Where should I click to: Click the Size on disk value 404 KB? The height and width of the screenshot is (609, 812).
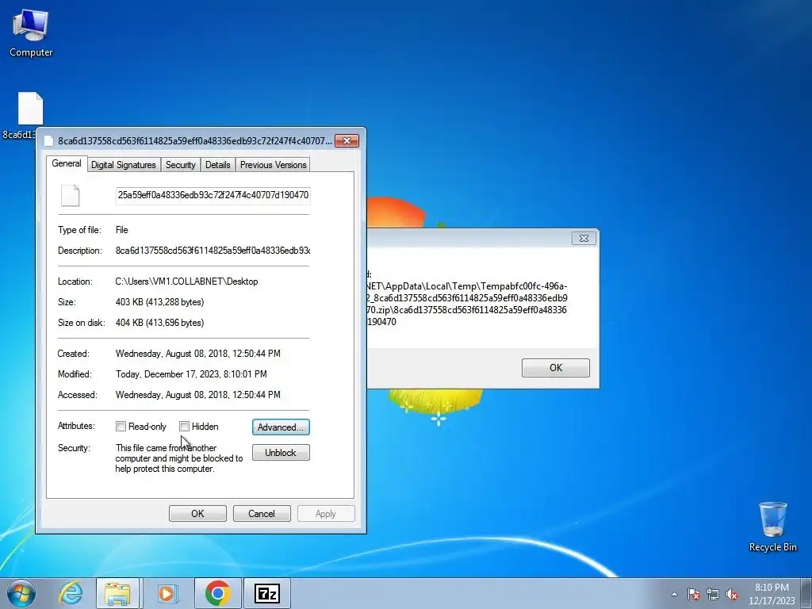tap(159, 323)
